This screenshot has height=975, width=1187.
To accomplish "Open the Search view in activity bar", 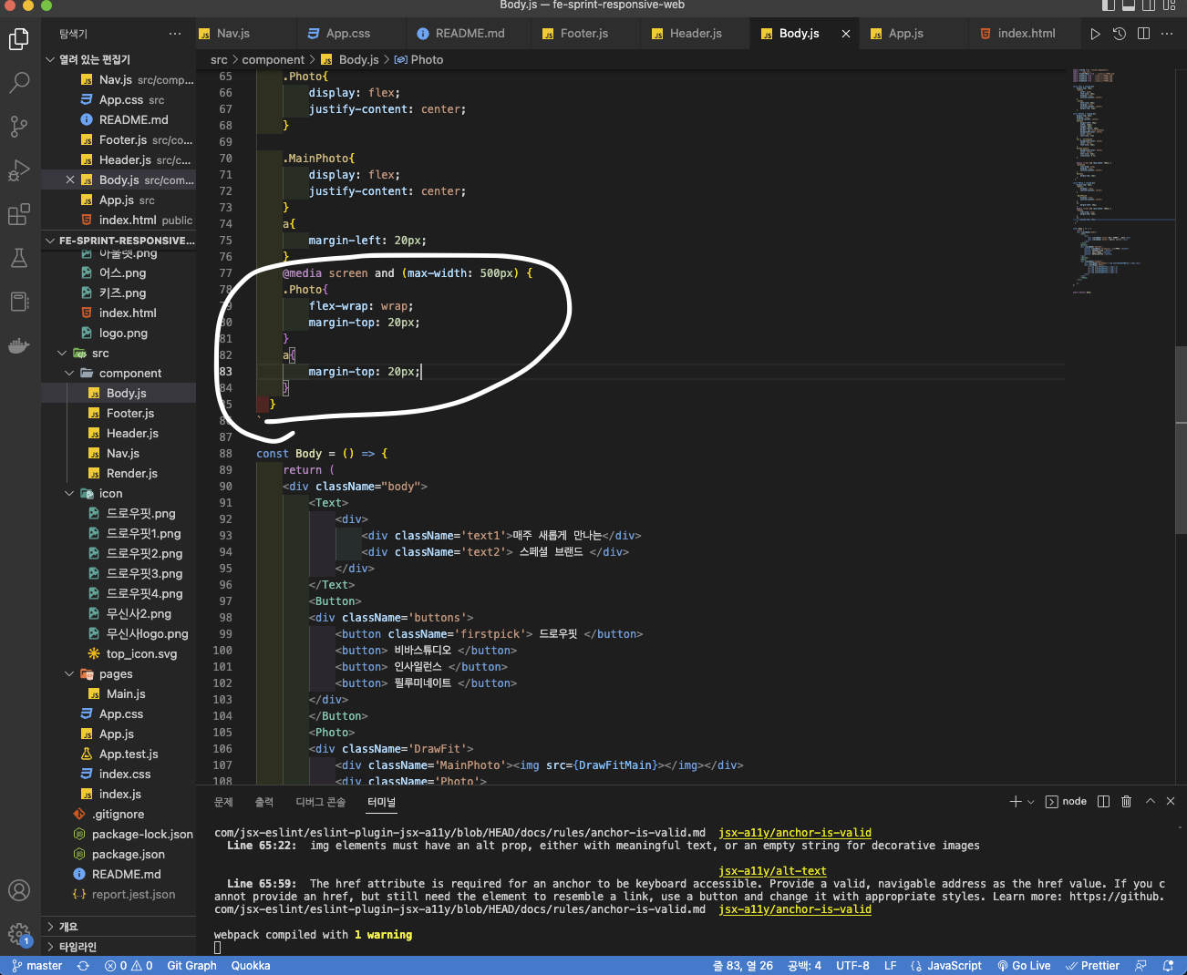I will pos(19,82).
